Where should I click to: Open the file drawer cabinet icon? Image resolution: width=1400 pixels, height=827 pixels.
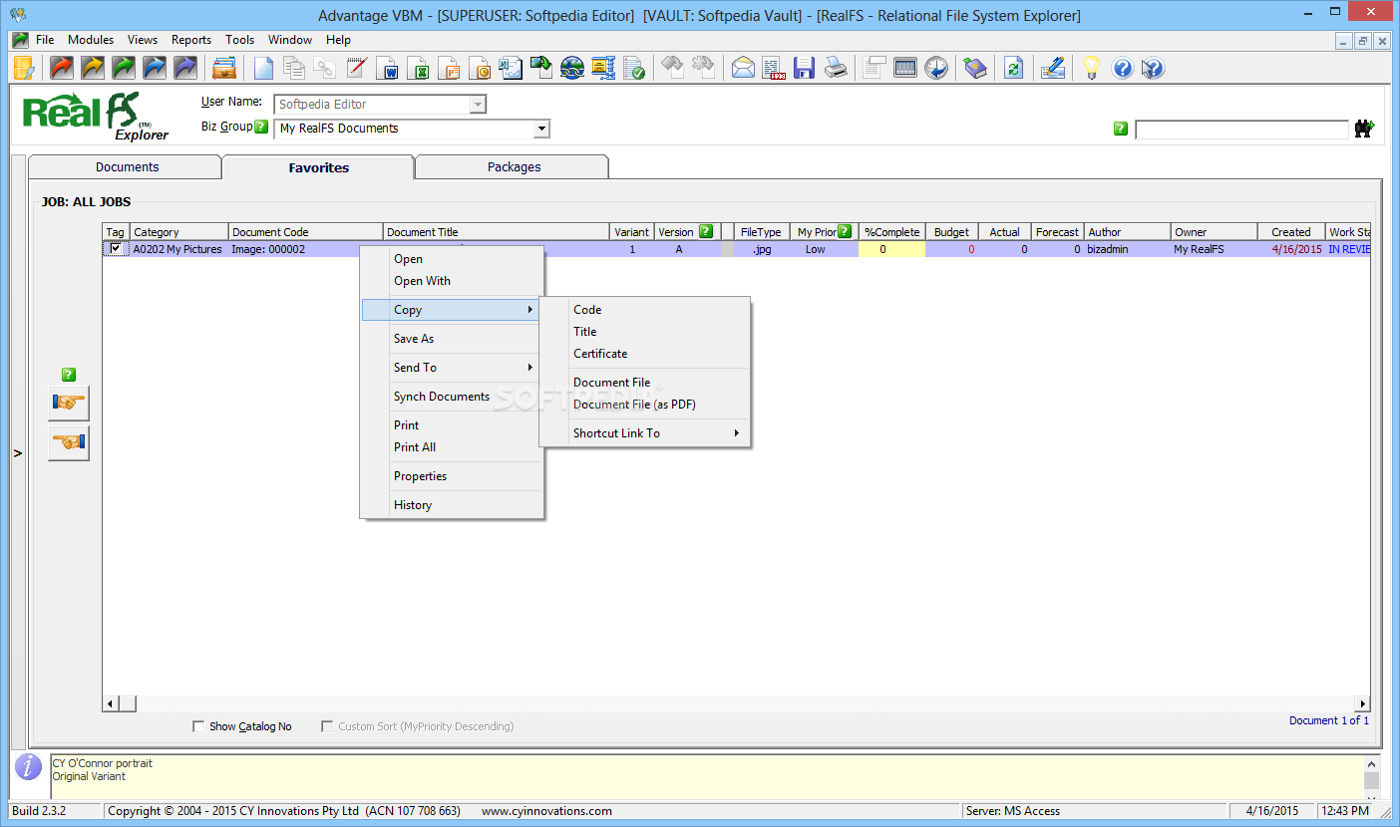(x=225, y=68)
